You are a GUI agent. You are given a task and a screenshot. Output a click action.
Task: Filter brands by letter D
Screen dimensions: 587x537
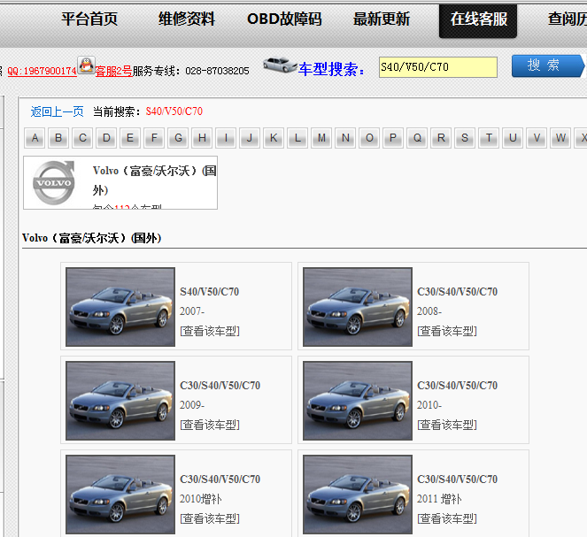[106, 138]
